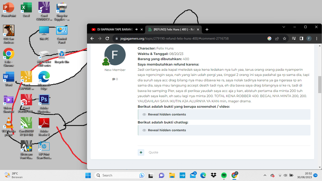
Task: Click the Chrome page vertical scrollbar
Action: (320, 84)
